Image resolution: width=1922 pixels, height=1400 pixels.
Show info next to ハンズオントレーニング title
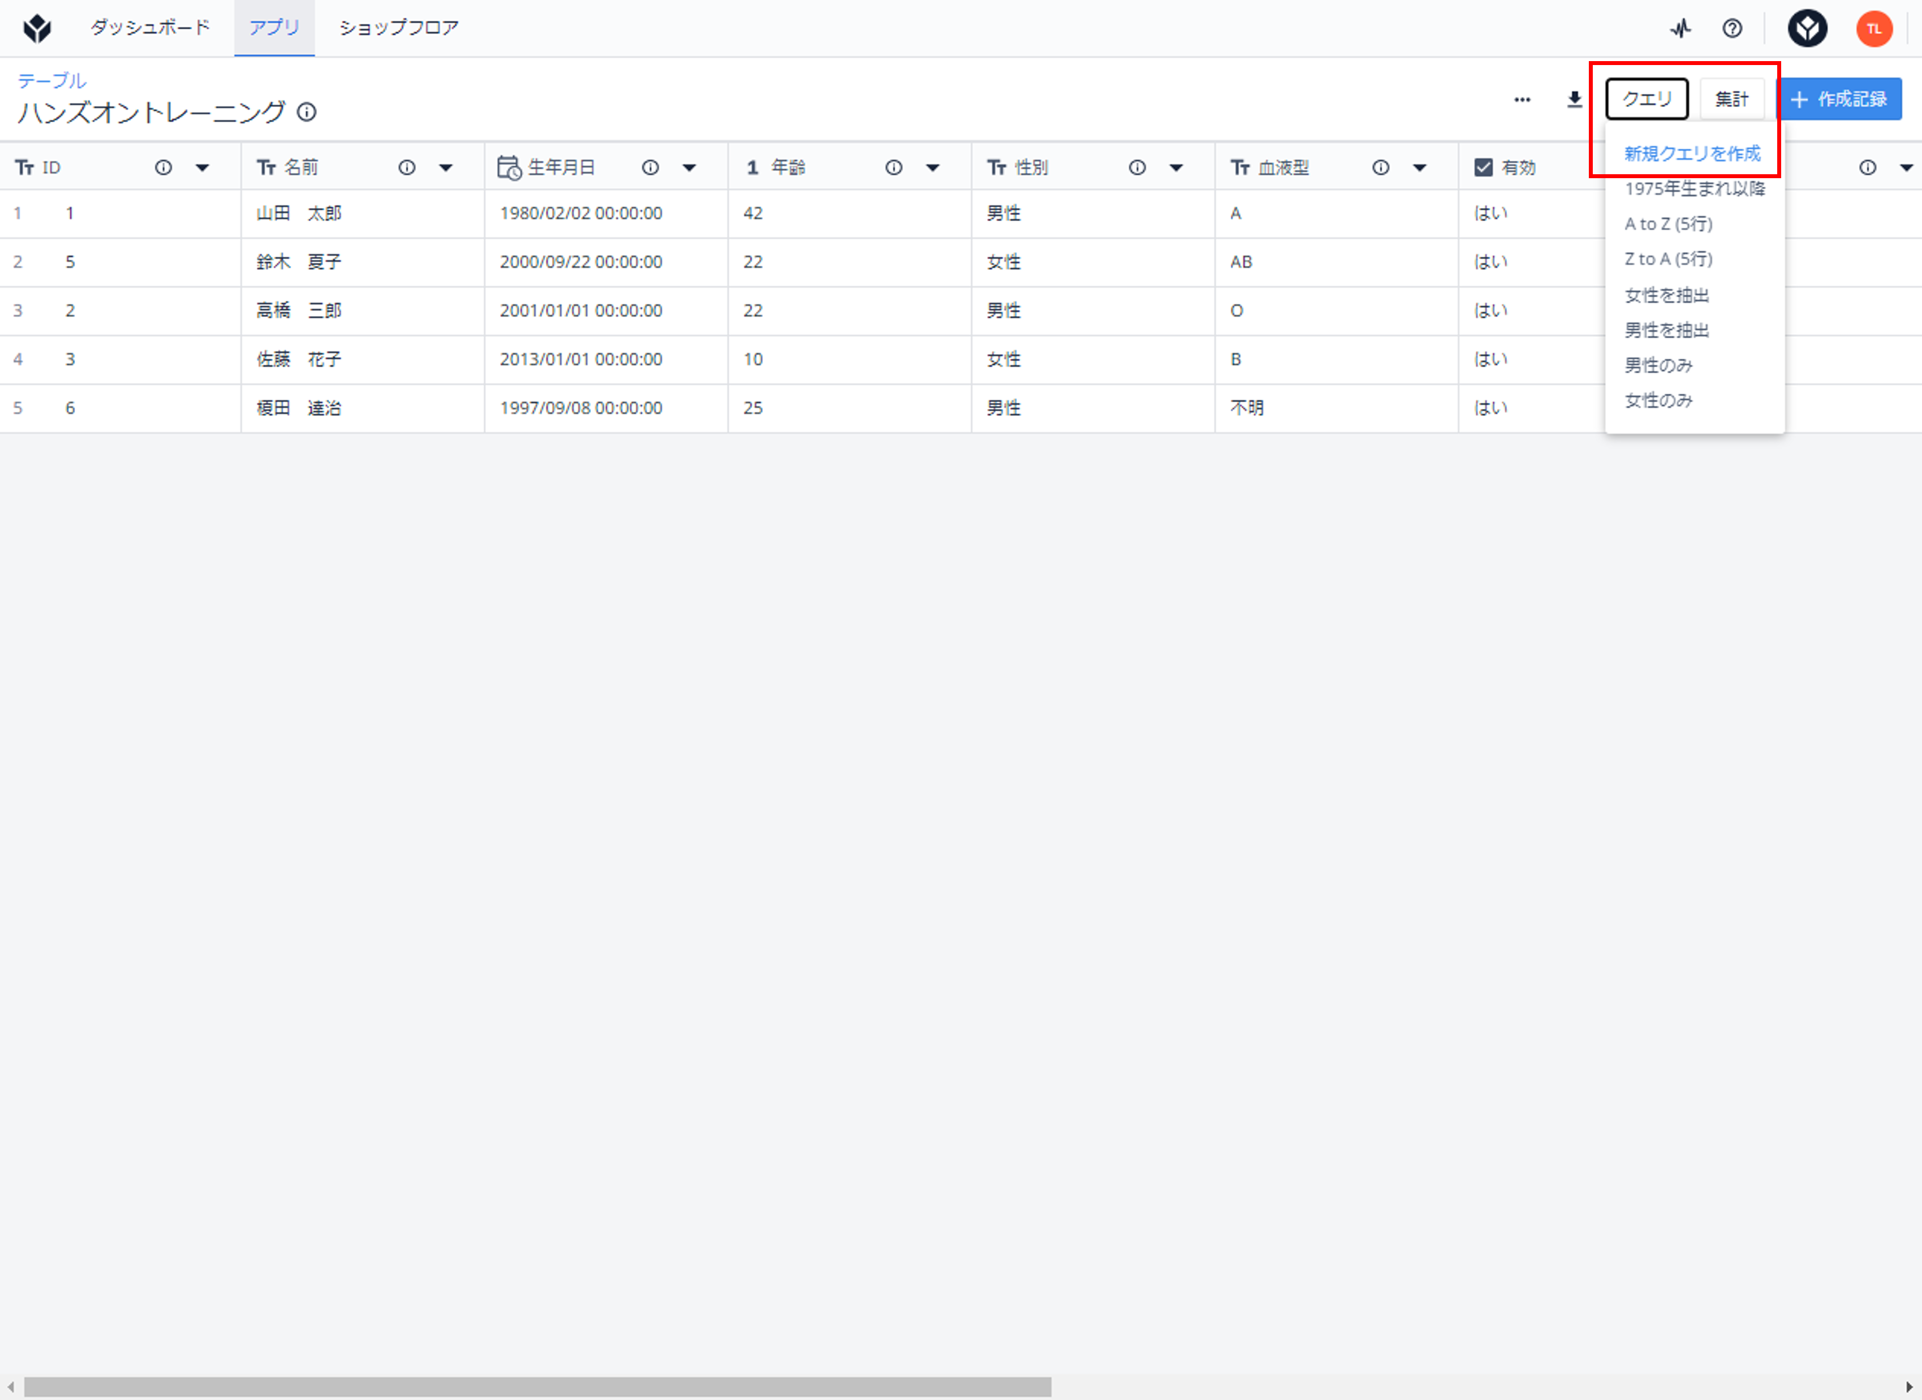click(x=307, y=112)
